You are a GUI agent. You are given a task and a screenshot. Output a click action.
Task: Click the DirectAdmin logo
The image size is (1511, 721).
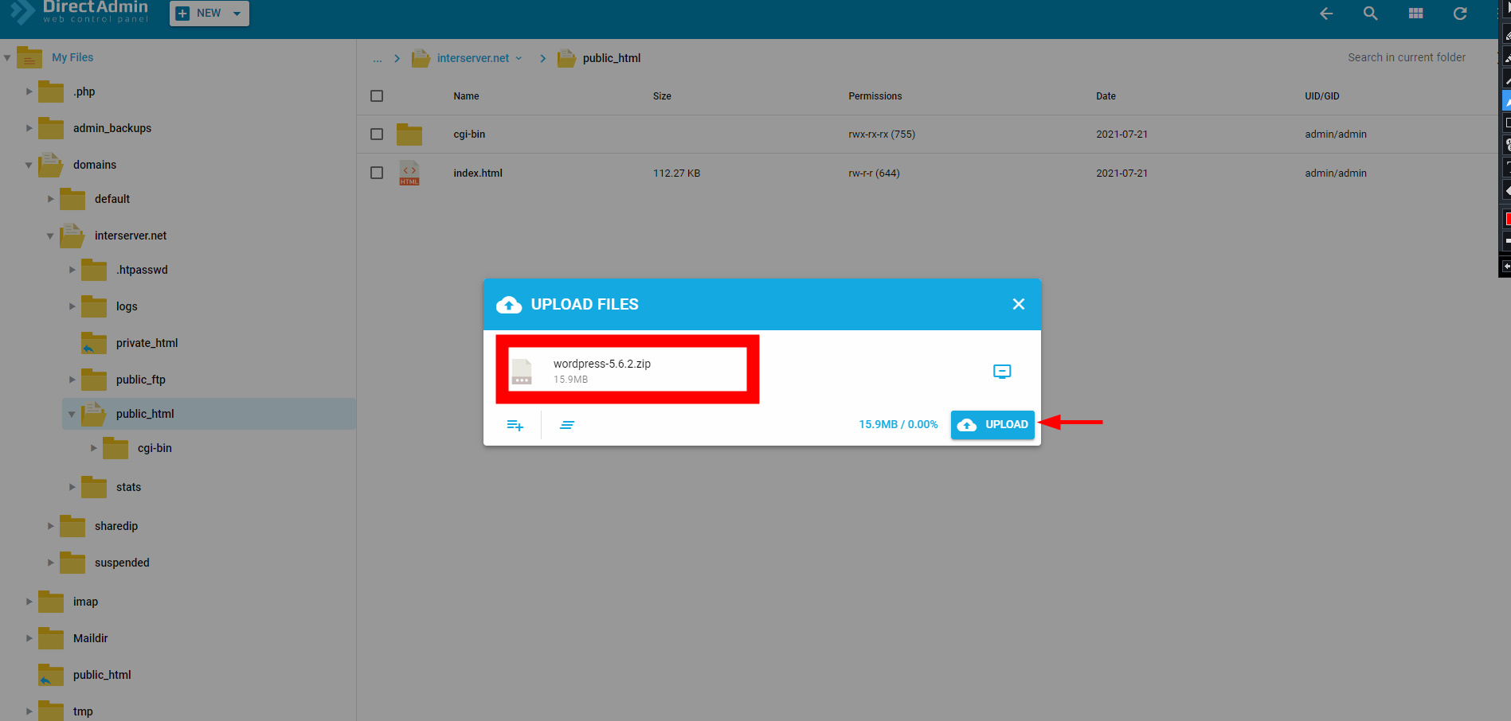coord(79,11)
